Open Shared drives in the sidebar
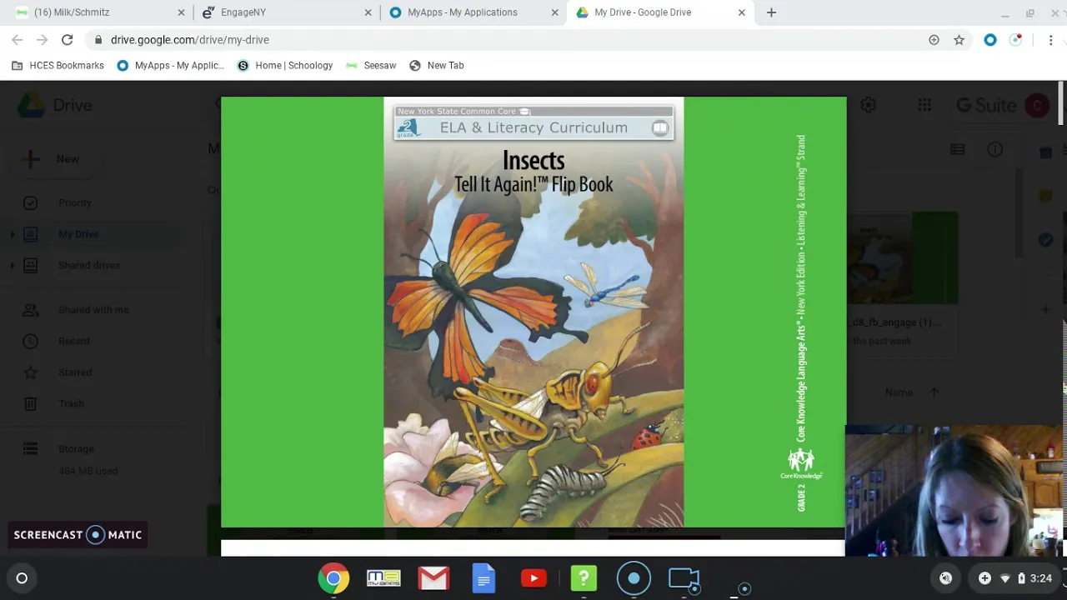The width and height of the screenshot is (1067, 600). pos(89,265)
